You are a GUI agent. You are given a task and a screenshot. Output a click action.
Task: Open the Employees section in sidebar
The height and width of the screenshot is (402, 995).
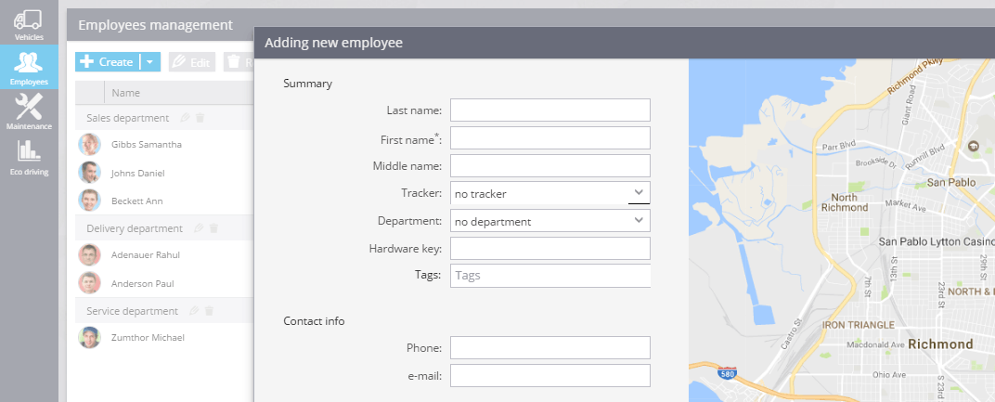29,67
